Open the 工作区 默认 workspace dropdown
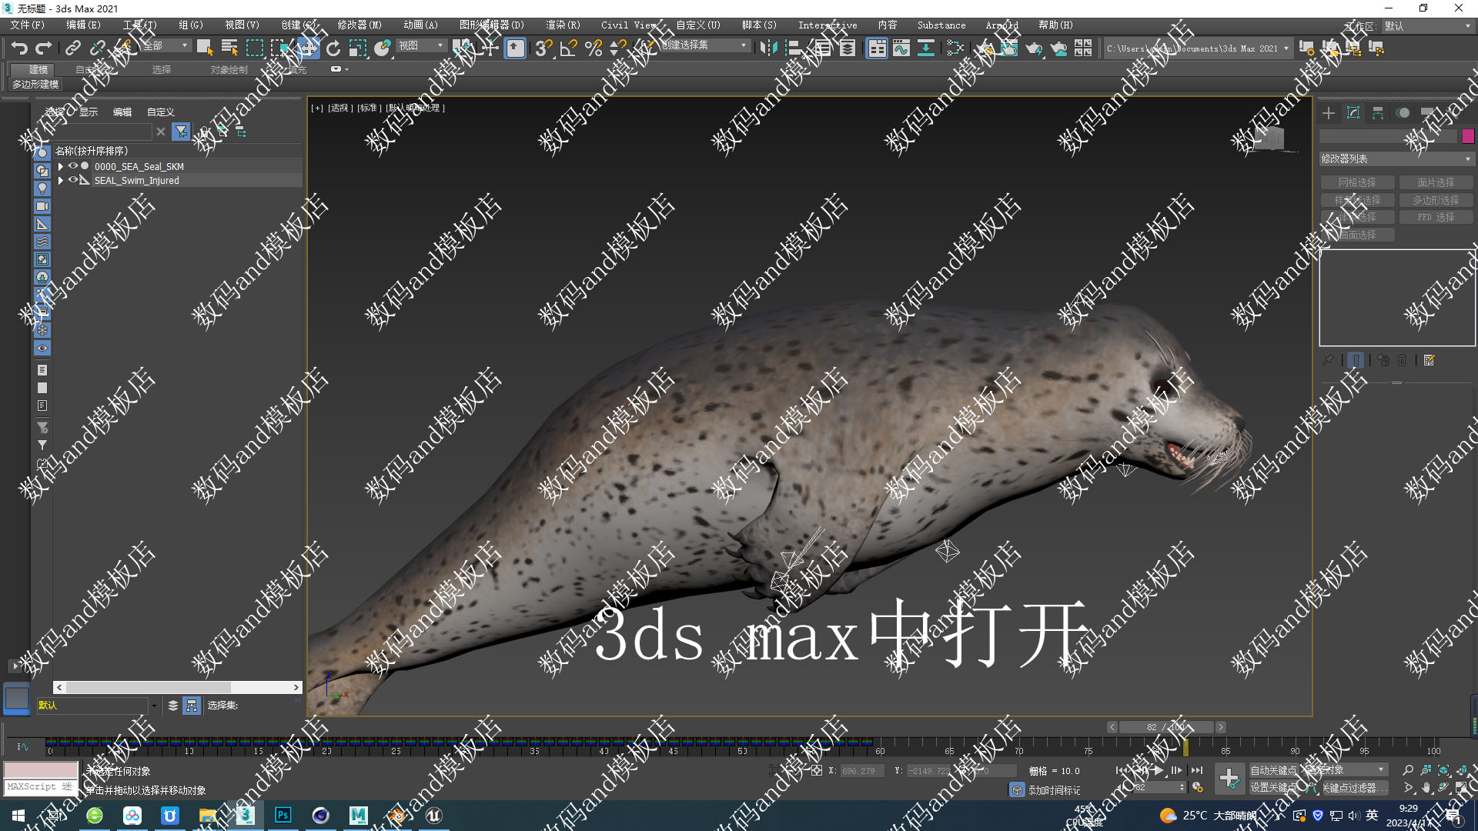The height and width of the screenshot is (831, 1478). 1427,26
